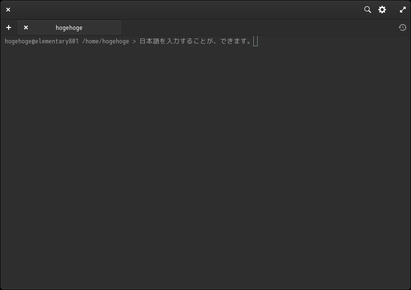Add a new terminal tab
This screenshot has height=290, width=411.
[9, 27]
